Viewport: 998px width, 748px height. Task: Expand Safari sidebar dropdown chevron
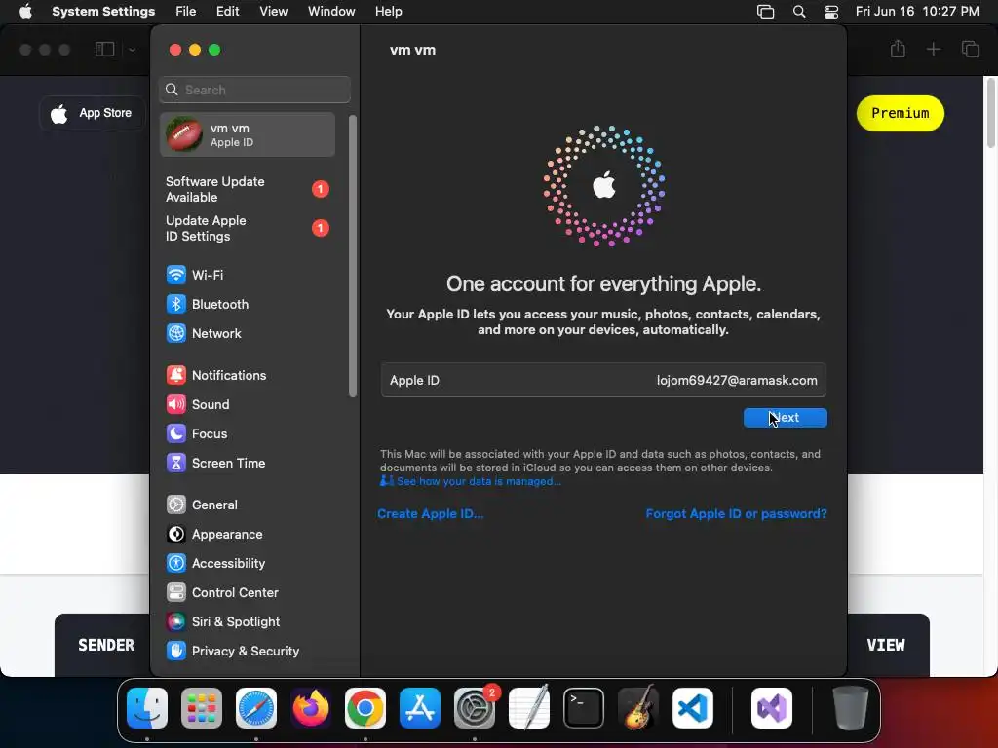(x=132, y=49)
